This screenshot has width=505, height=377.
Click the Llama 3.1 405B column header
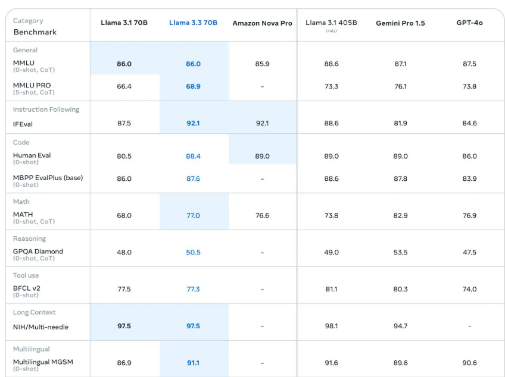pyautogui.click(x=331, y=23)
